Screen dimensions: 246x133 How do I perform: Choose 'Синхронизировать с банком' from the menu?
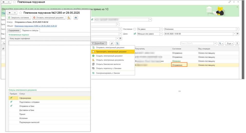(x=108, y=73)
